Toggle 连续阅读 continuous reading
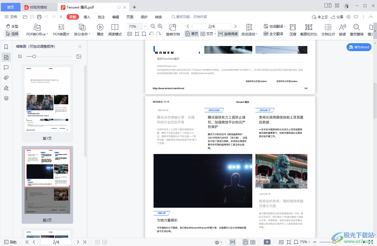Screen dimensions: 377x246 [x=228, y=34]
